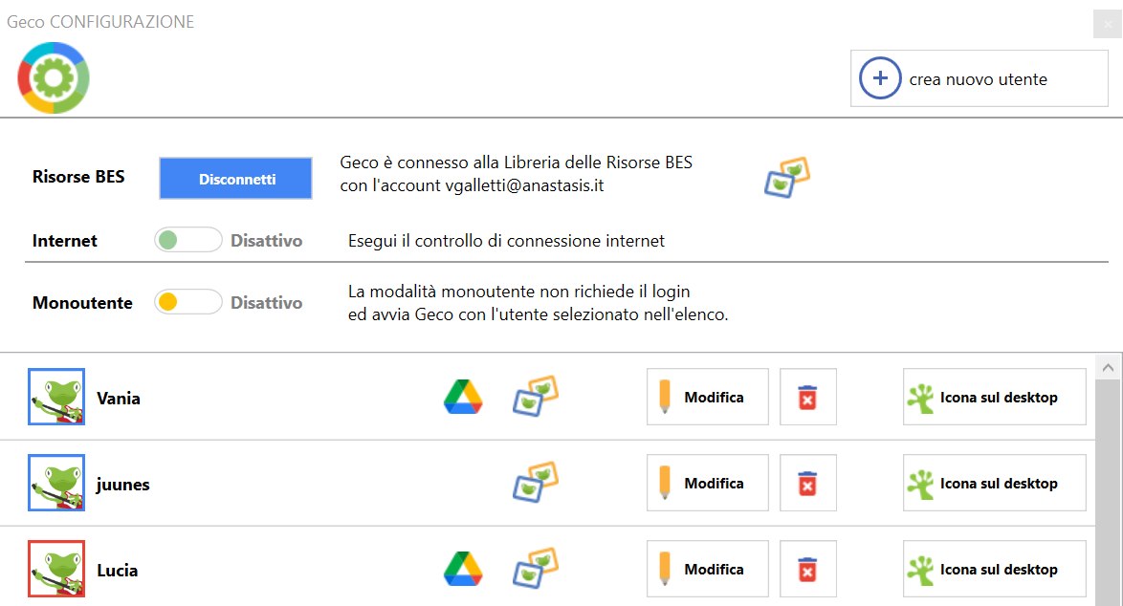This screenshot has height=606, width=1123.
Task: Delete user Vania with trash icon
Action: click(807, 397)
